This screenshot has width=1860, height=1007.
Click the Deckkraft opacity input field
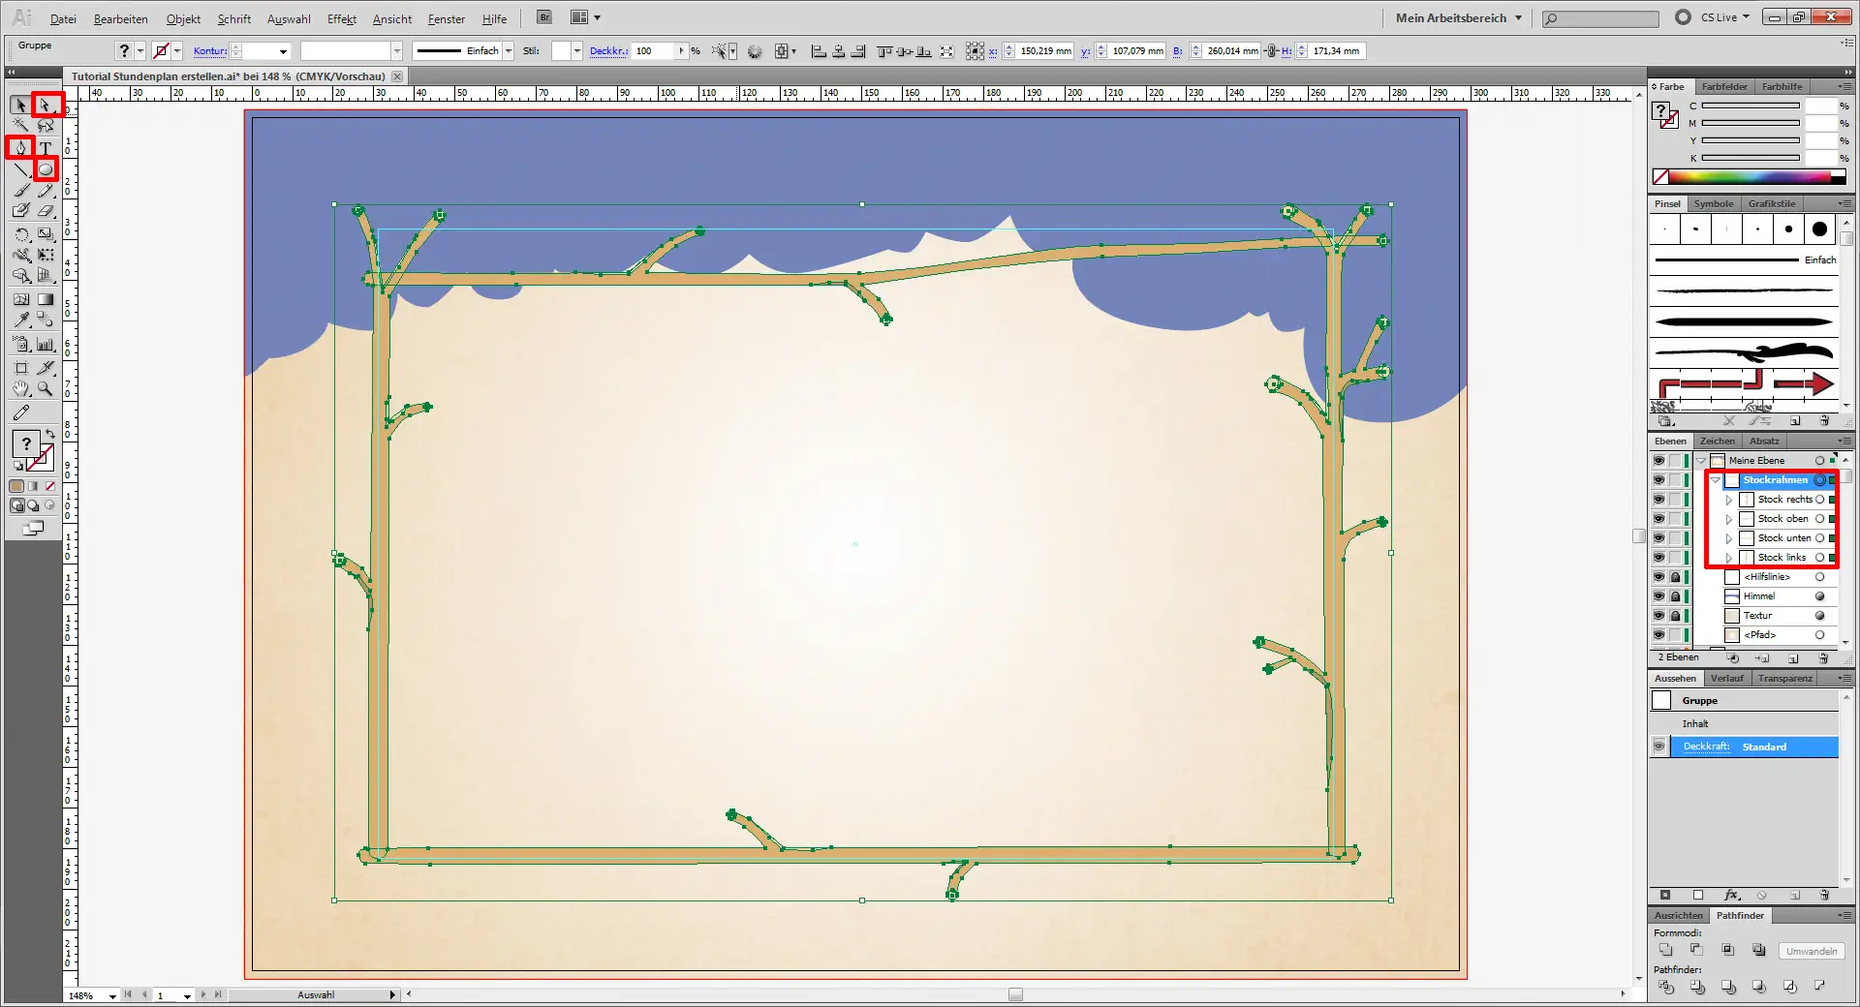point(653,51)
